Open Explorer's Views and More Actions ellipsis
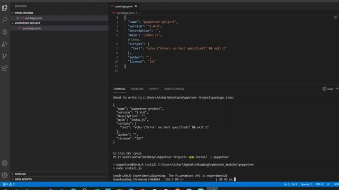This screenshot has width=339, height=190. [103, 6]
